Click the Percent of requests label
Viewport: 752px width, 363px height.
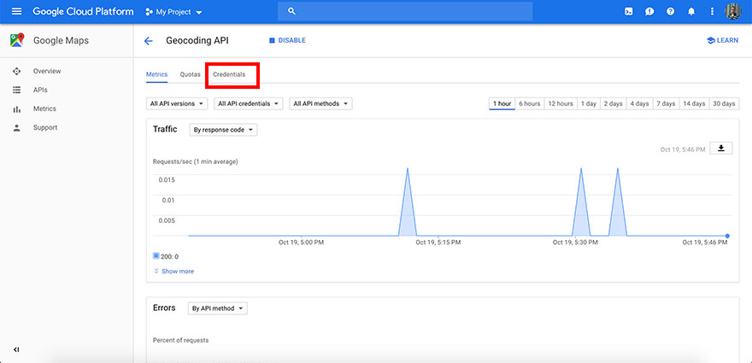(180, 340)
